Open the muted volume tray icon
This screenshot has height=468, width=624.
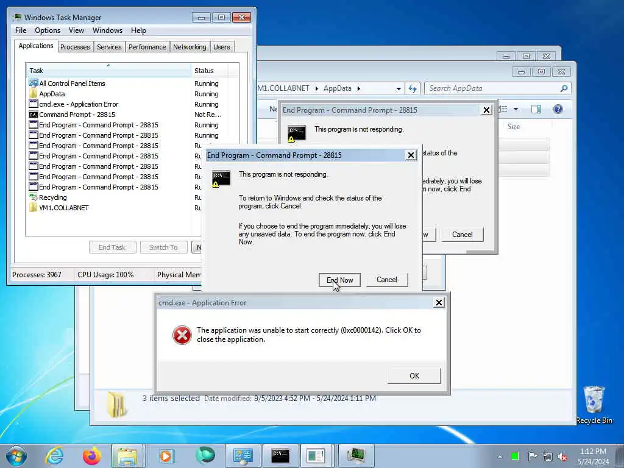pos(562,456)
